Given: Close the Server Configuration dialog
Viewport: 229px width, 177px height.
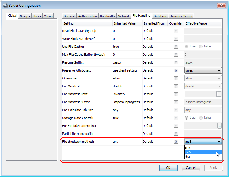Looking at the screenshot, I should 221,5.
